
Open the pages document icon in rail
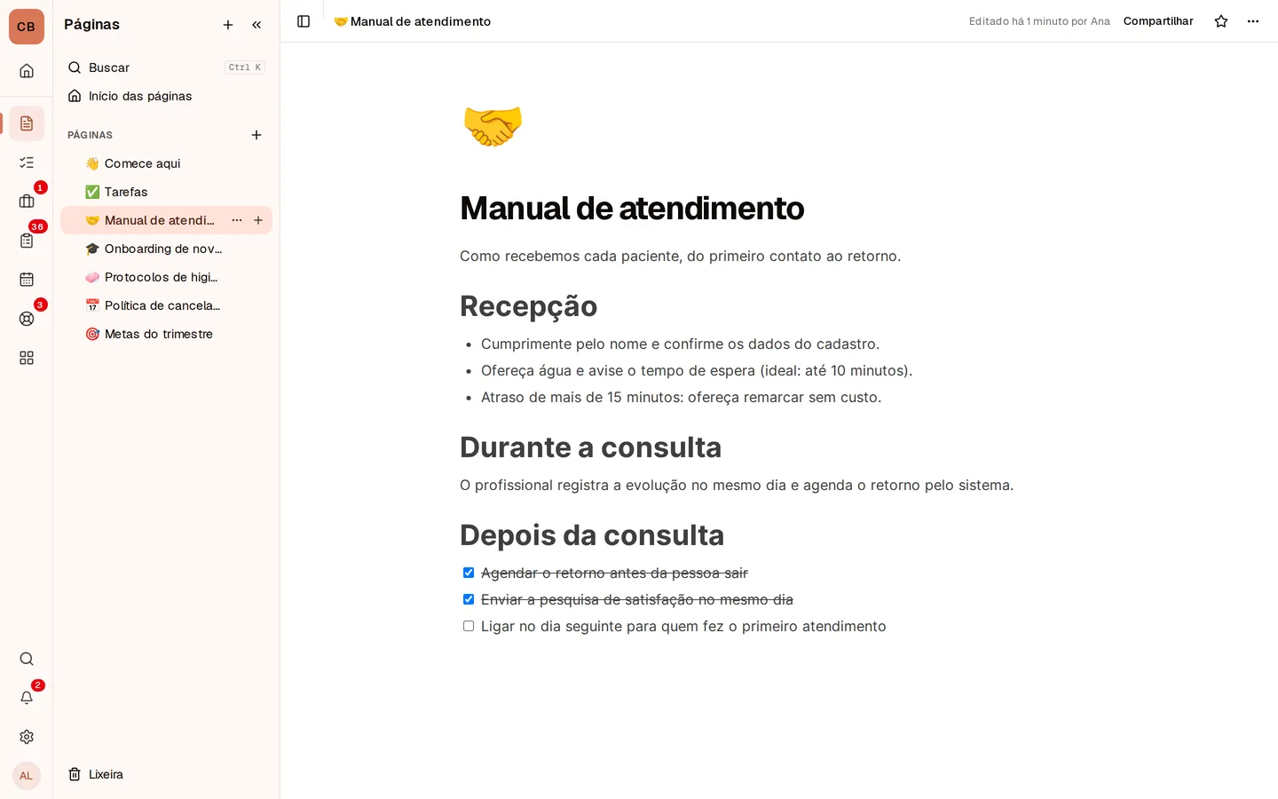pyautogui.click(x=27, y=123)
